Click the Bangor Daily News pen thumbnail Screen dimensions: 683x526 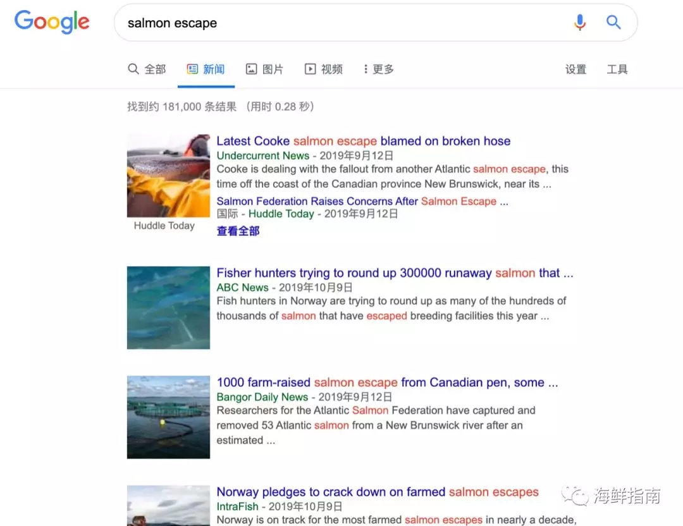168,417
